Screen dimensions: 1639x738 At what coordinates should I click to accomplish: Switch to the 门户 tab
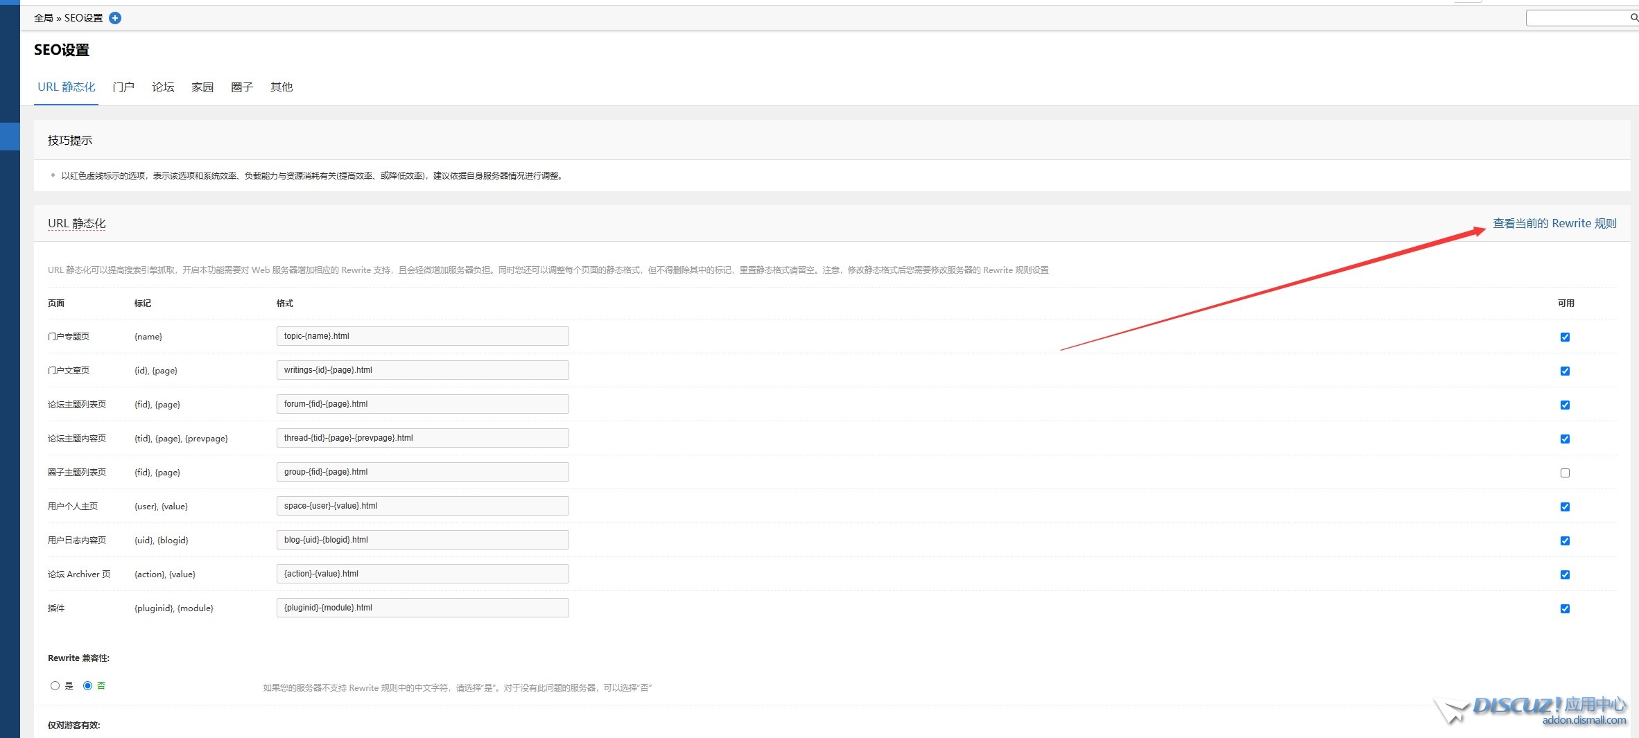tap(123, 87)
